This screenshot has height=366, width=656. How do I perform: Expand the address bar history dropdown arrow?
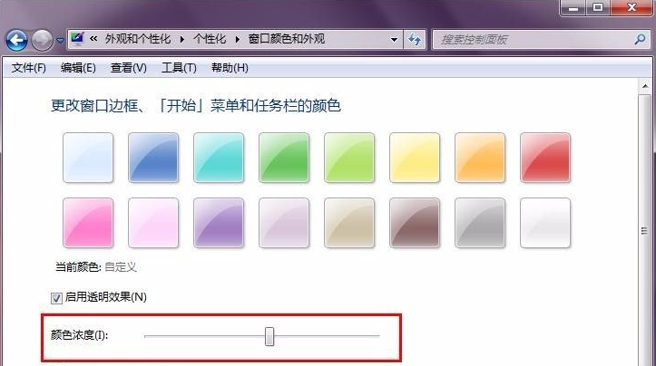pyautogui.click(x=394, y=40)
